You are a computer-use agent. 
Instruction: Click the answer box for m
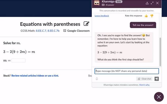coord(18,60)
